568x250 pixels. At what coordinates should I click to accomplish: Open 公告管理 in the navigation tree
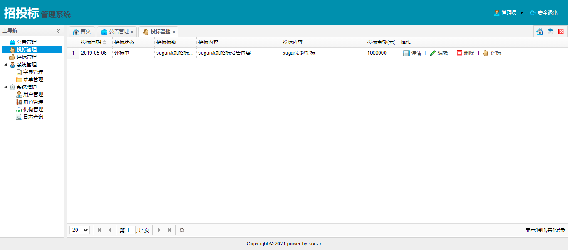click(27, 42)
